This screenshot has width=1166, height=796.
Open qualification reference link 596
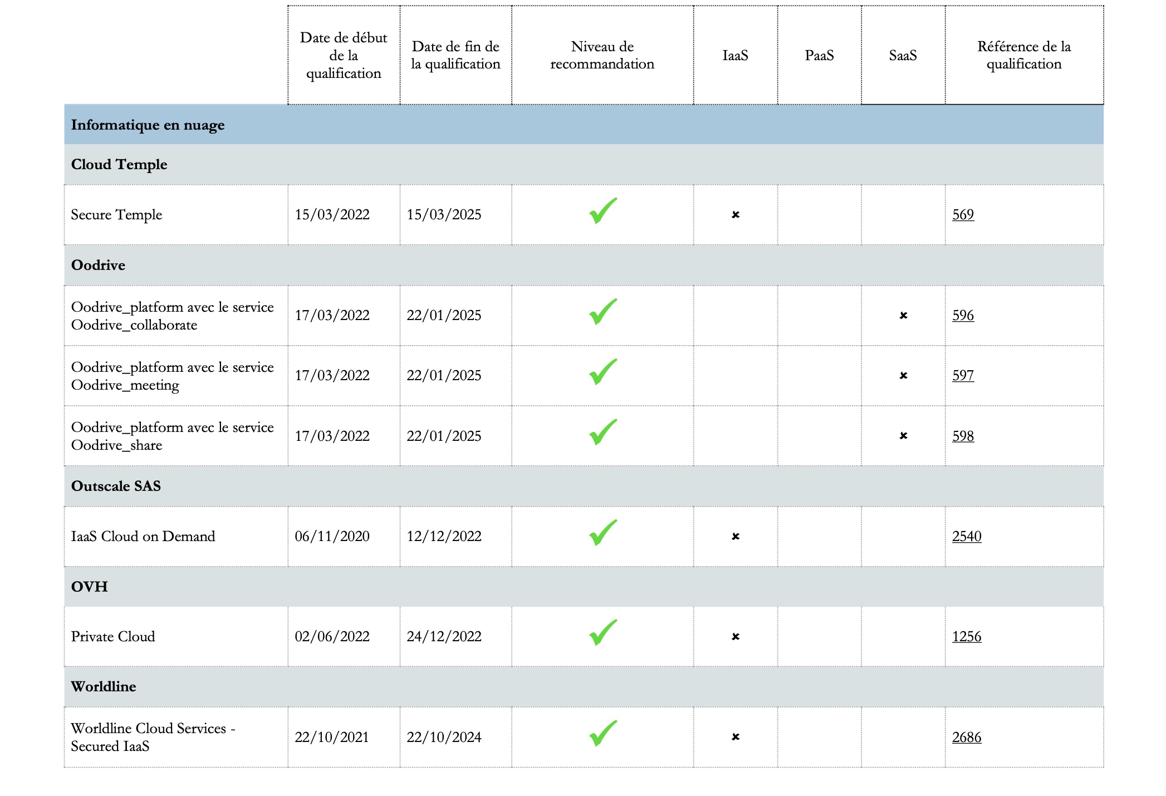click(963, 316)
